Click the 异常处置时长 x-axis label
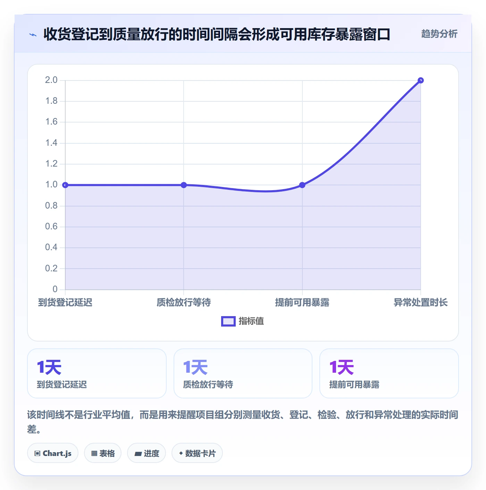The image size is (486, 490). [421, 302]
